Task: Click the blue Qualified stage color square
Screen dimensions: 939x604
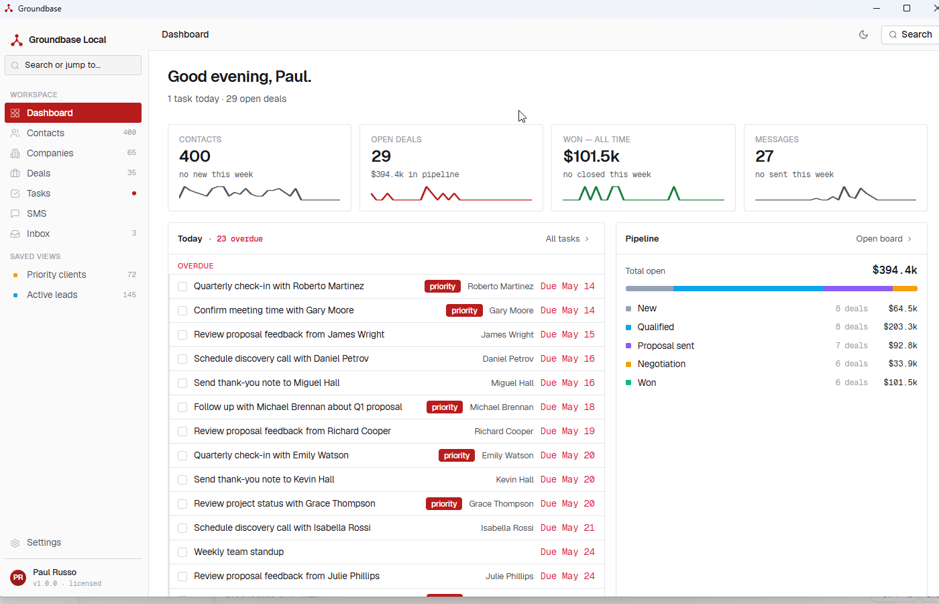Action: click(628, 328)
